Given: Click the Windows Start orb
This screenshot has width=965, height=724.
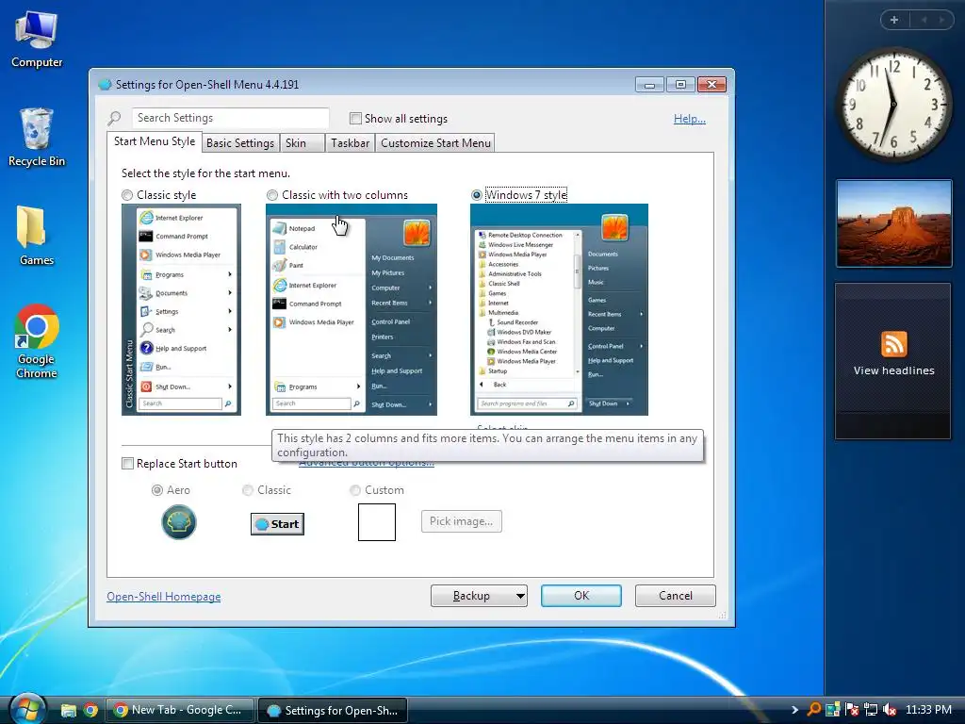Looking at the screenshot, I should (x=26, y=709).
